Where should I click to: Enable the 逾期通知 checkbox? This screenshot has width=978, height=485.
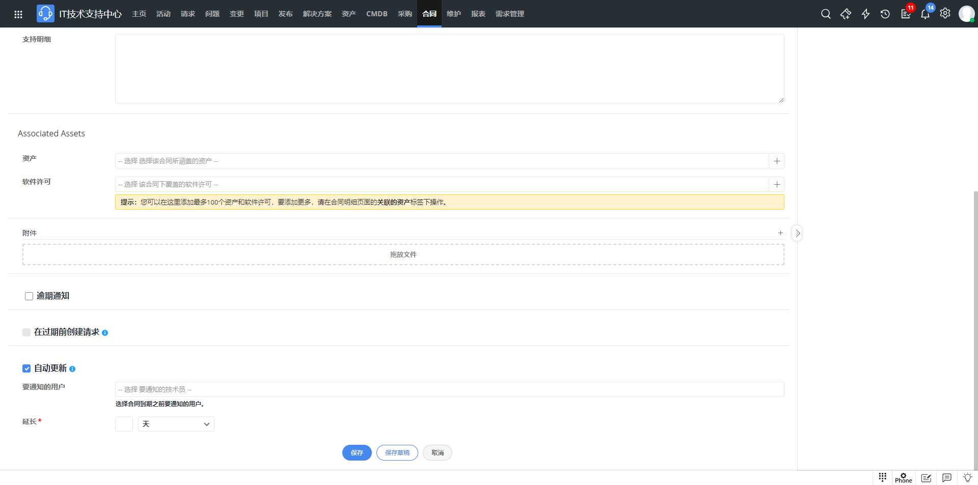tap(29, 296)
